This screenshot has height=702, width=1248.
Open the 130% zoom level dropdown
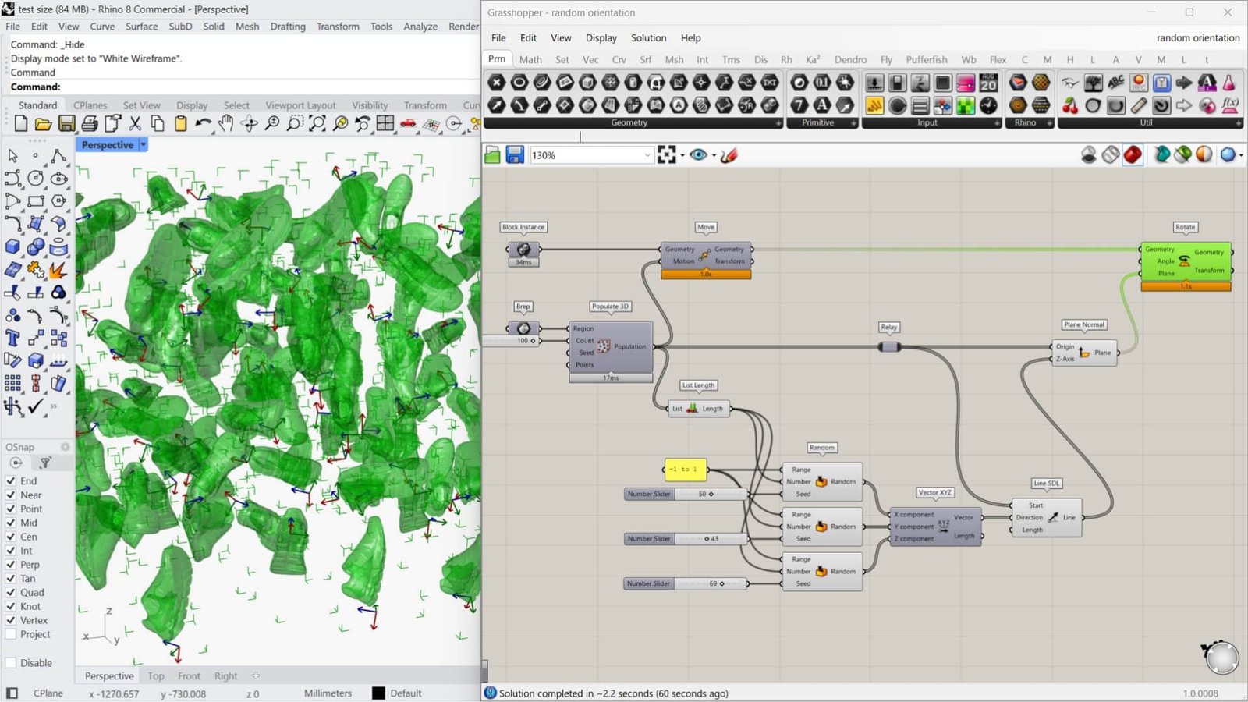tap(591, 155)
